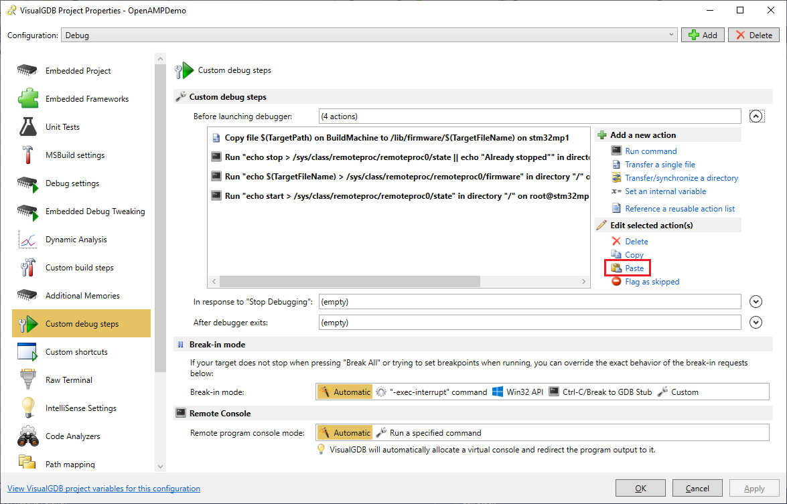Click the Embedded Frameworks puzzle icon

click(27, 99)
